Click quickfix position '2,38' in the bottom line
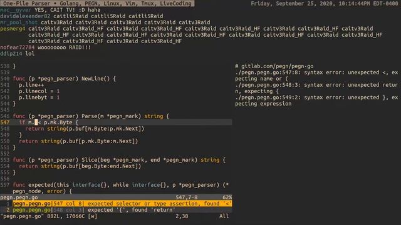Image resolution: width=401 pixels, height=225 pixels. [182, 216]
